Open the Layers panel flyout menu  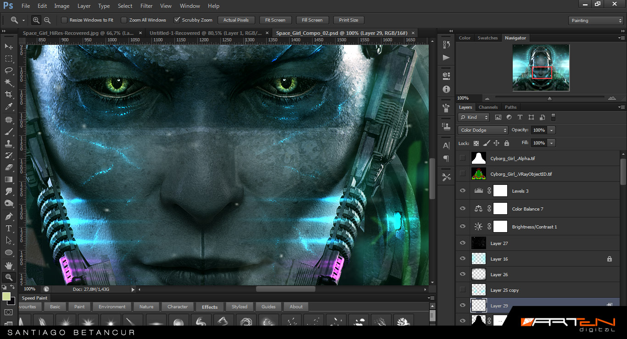coord(621,107)
